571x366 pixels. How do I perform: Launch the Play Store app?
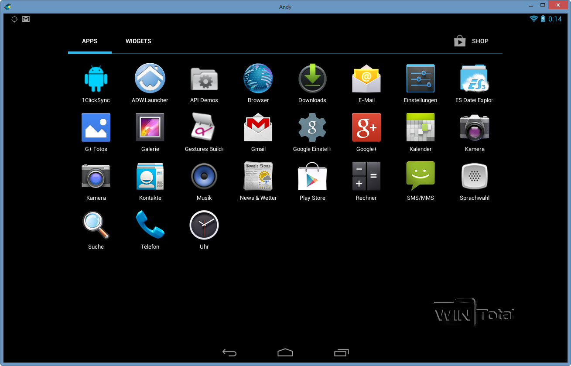click(x=312, y=176)
